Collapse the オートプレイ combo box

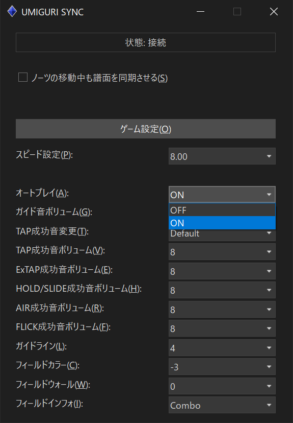pos(222,195)
